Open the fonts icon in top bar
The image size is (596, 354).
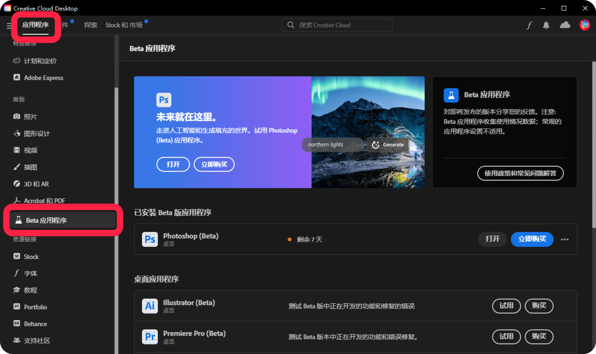click(x=529, y=25)
